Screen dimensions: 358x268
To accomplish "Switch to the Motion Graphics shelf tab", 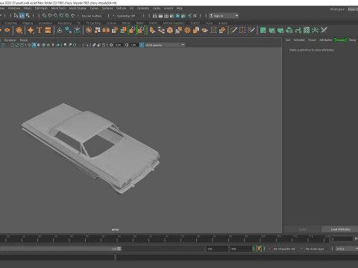I will [x=174, y=23].
